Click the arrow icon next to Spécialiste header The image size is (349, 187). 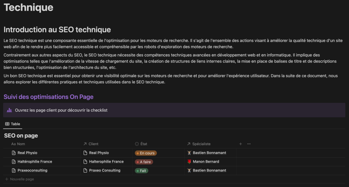(x=189, y=144)
